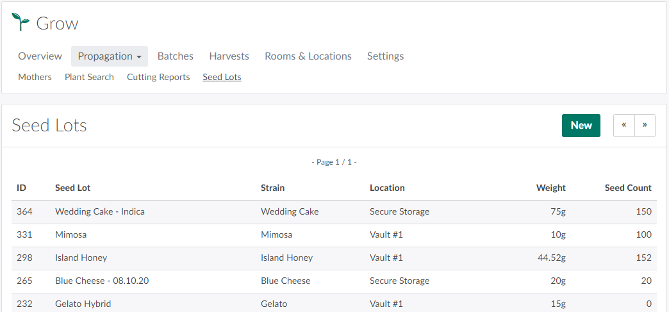The width and height of the screenshot is (669, 312).
Task: Go to previous page arrow button
Action: point(624,126)
